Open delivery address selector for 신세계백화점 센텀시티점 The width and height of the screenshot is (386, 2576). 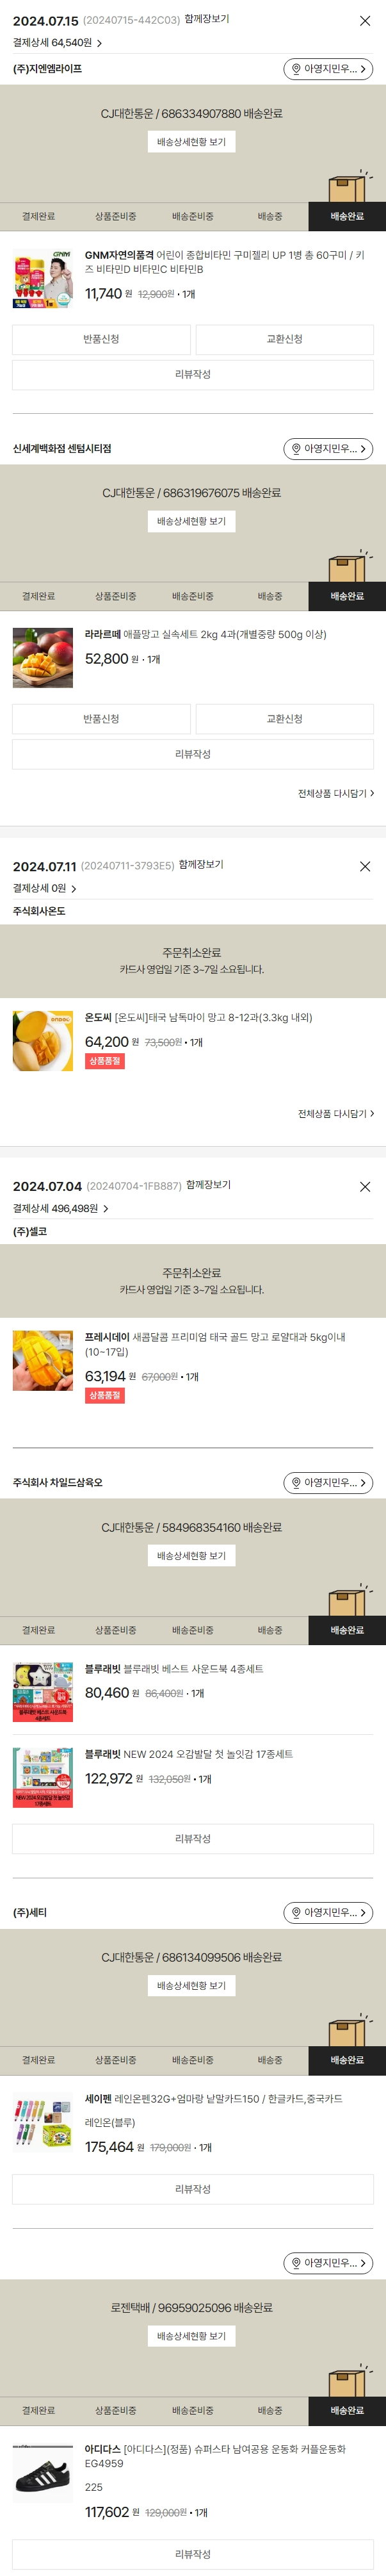(328, 448)
